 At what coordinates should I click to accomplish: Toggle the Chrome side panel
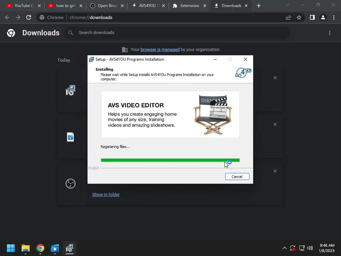coord(312,17)
